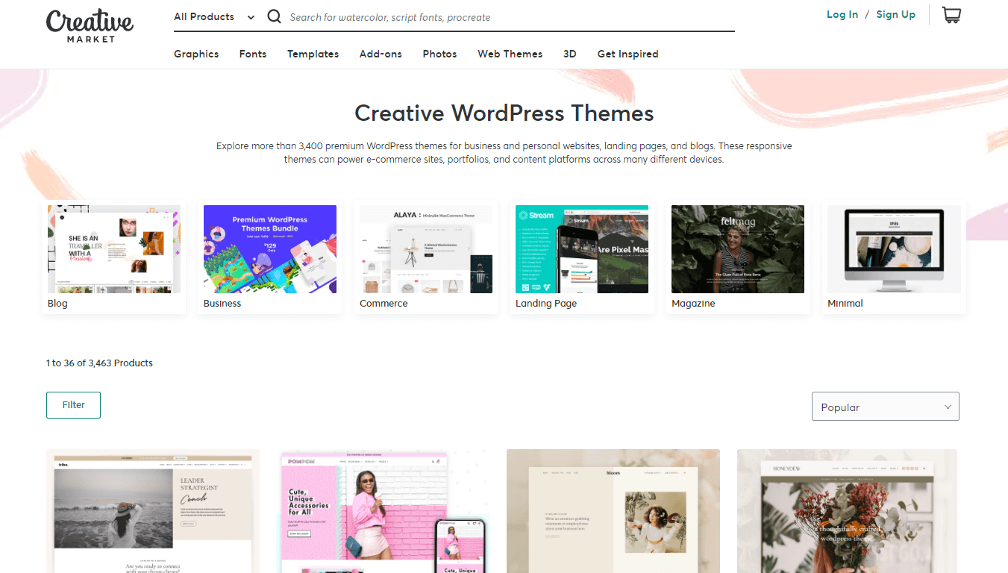
Task: Open the Web Themes section
Action: (510, 53)
